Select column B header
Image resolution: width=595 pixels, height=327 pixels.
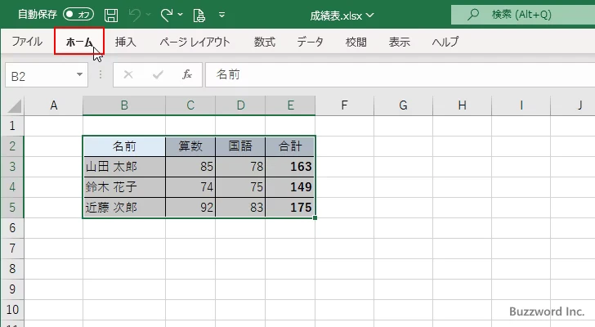pyautogui.click(x=124, y=105)
